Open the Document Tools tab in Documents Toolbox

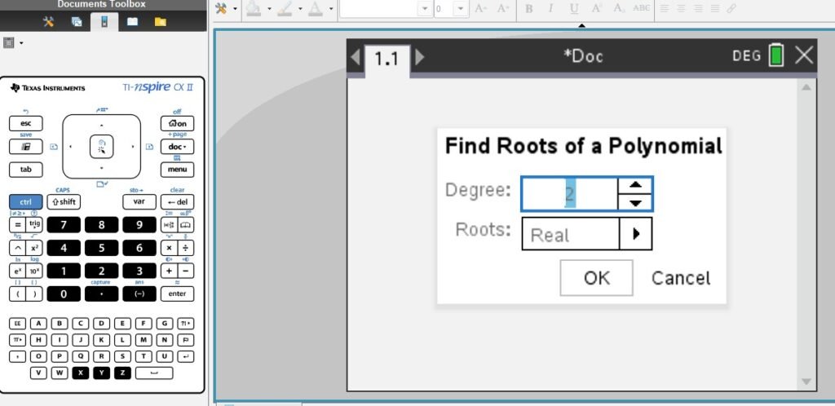click(x=48, y=22)
